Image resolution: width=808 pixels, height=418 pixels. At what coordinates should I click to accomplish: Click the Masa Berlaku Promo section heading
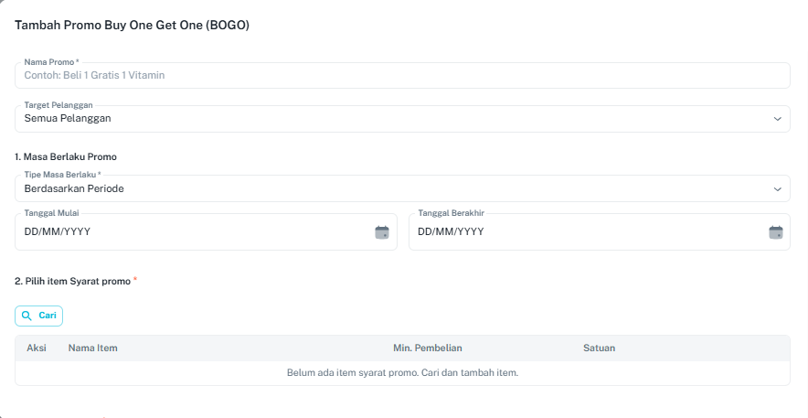(x=66, y=156)
